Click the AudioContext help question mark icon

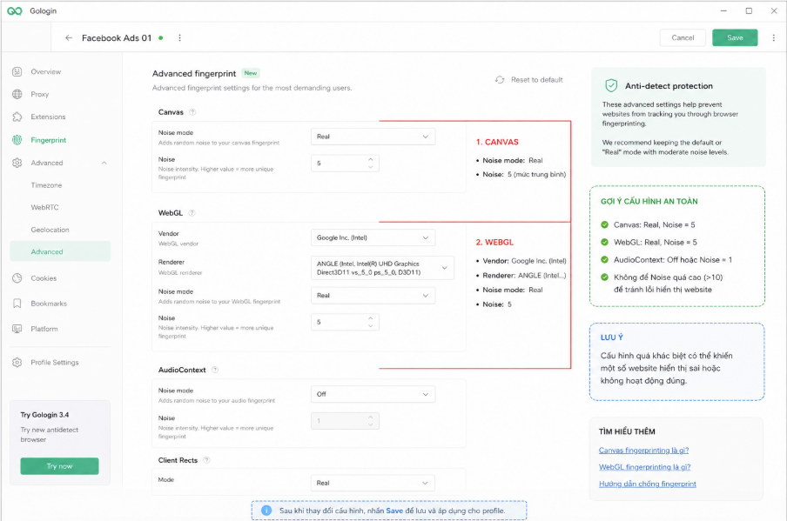coord(215,370)
